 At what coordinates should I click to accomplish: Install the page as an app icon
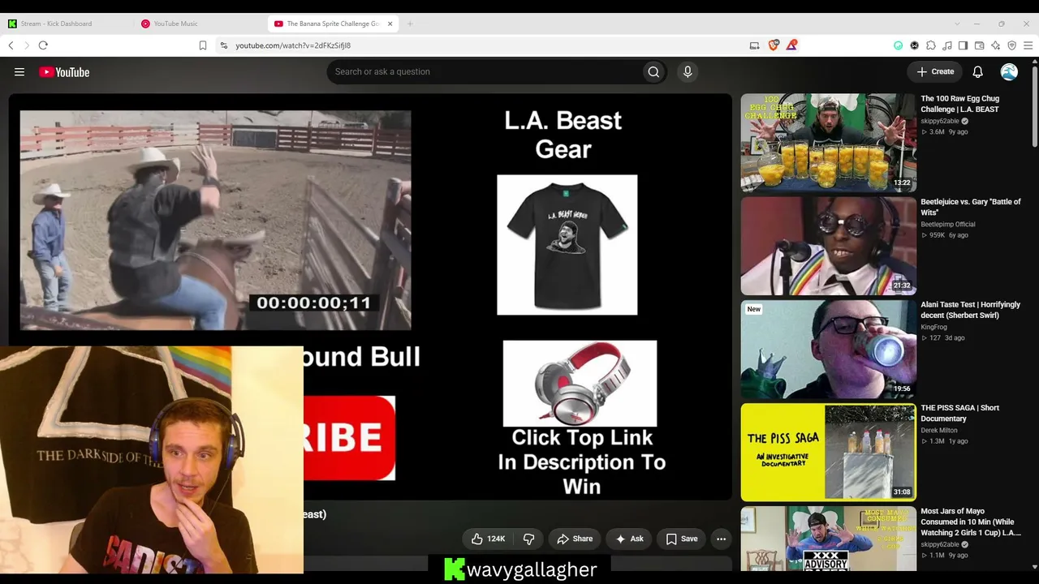click(754, 45)
